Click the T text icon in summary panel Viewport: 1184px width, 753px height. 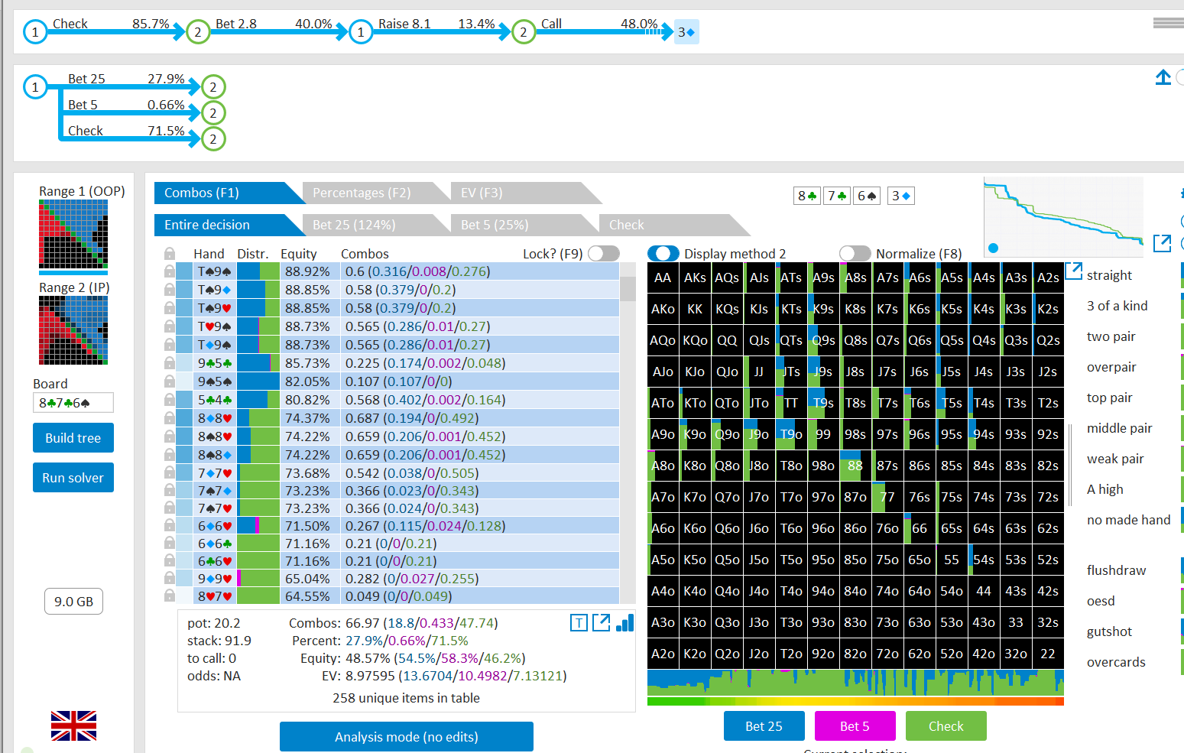pyautogui.click(x=579, y=623)
